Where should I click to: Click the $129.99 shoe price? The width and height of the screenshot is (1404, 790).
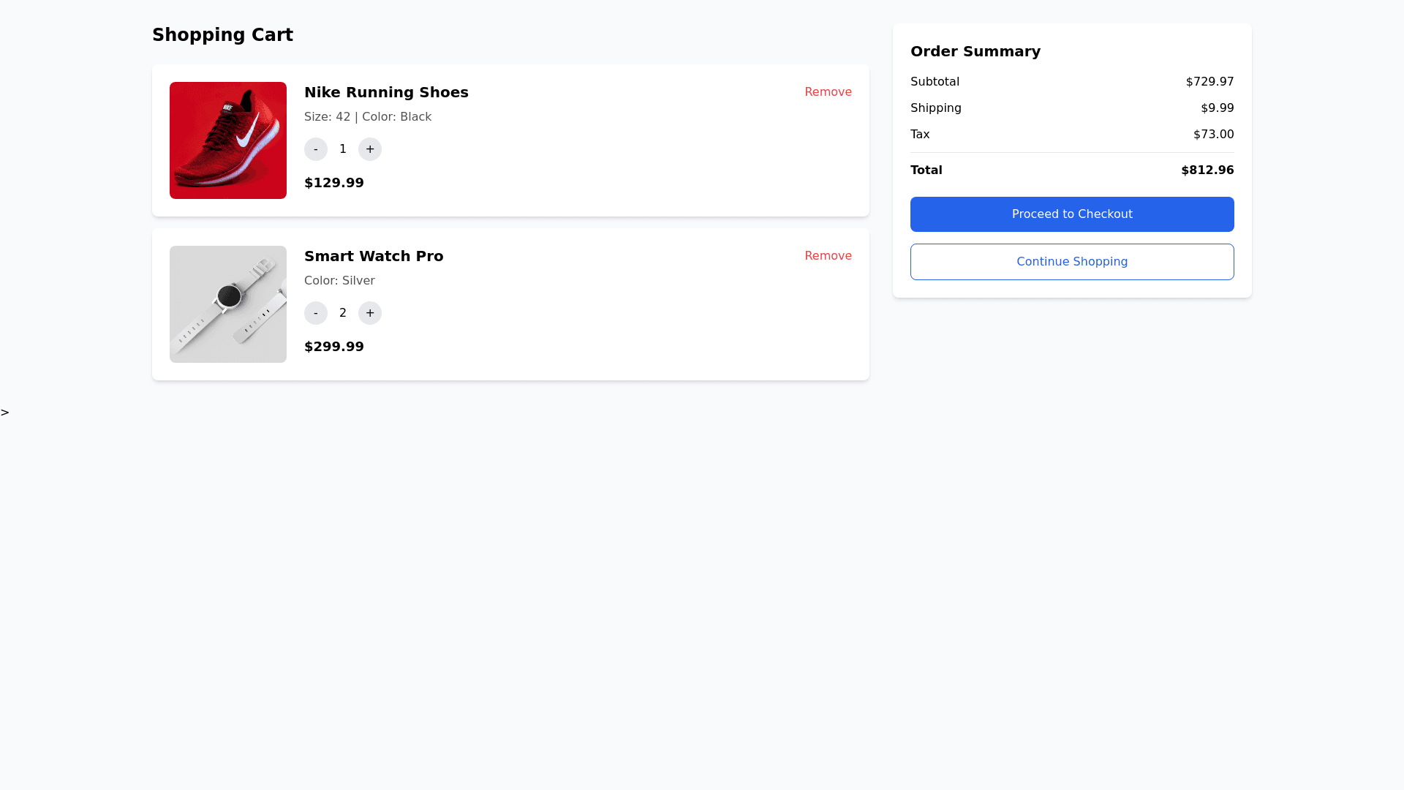point(334,183)
